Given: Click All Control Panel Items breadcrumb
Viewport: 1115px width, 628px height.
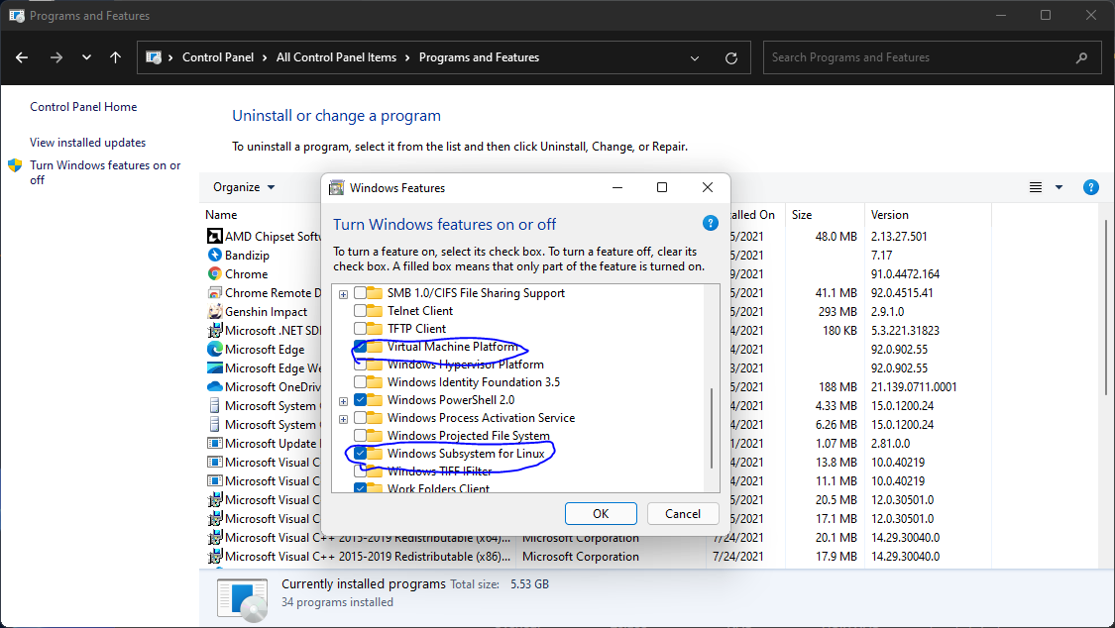Looking at the screenshot, I should pyautogui.click(x=336, y=57).
